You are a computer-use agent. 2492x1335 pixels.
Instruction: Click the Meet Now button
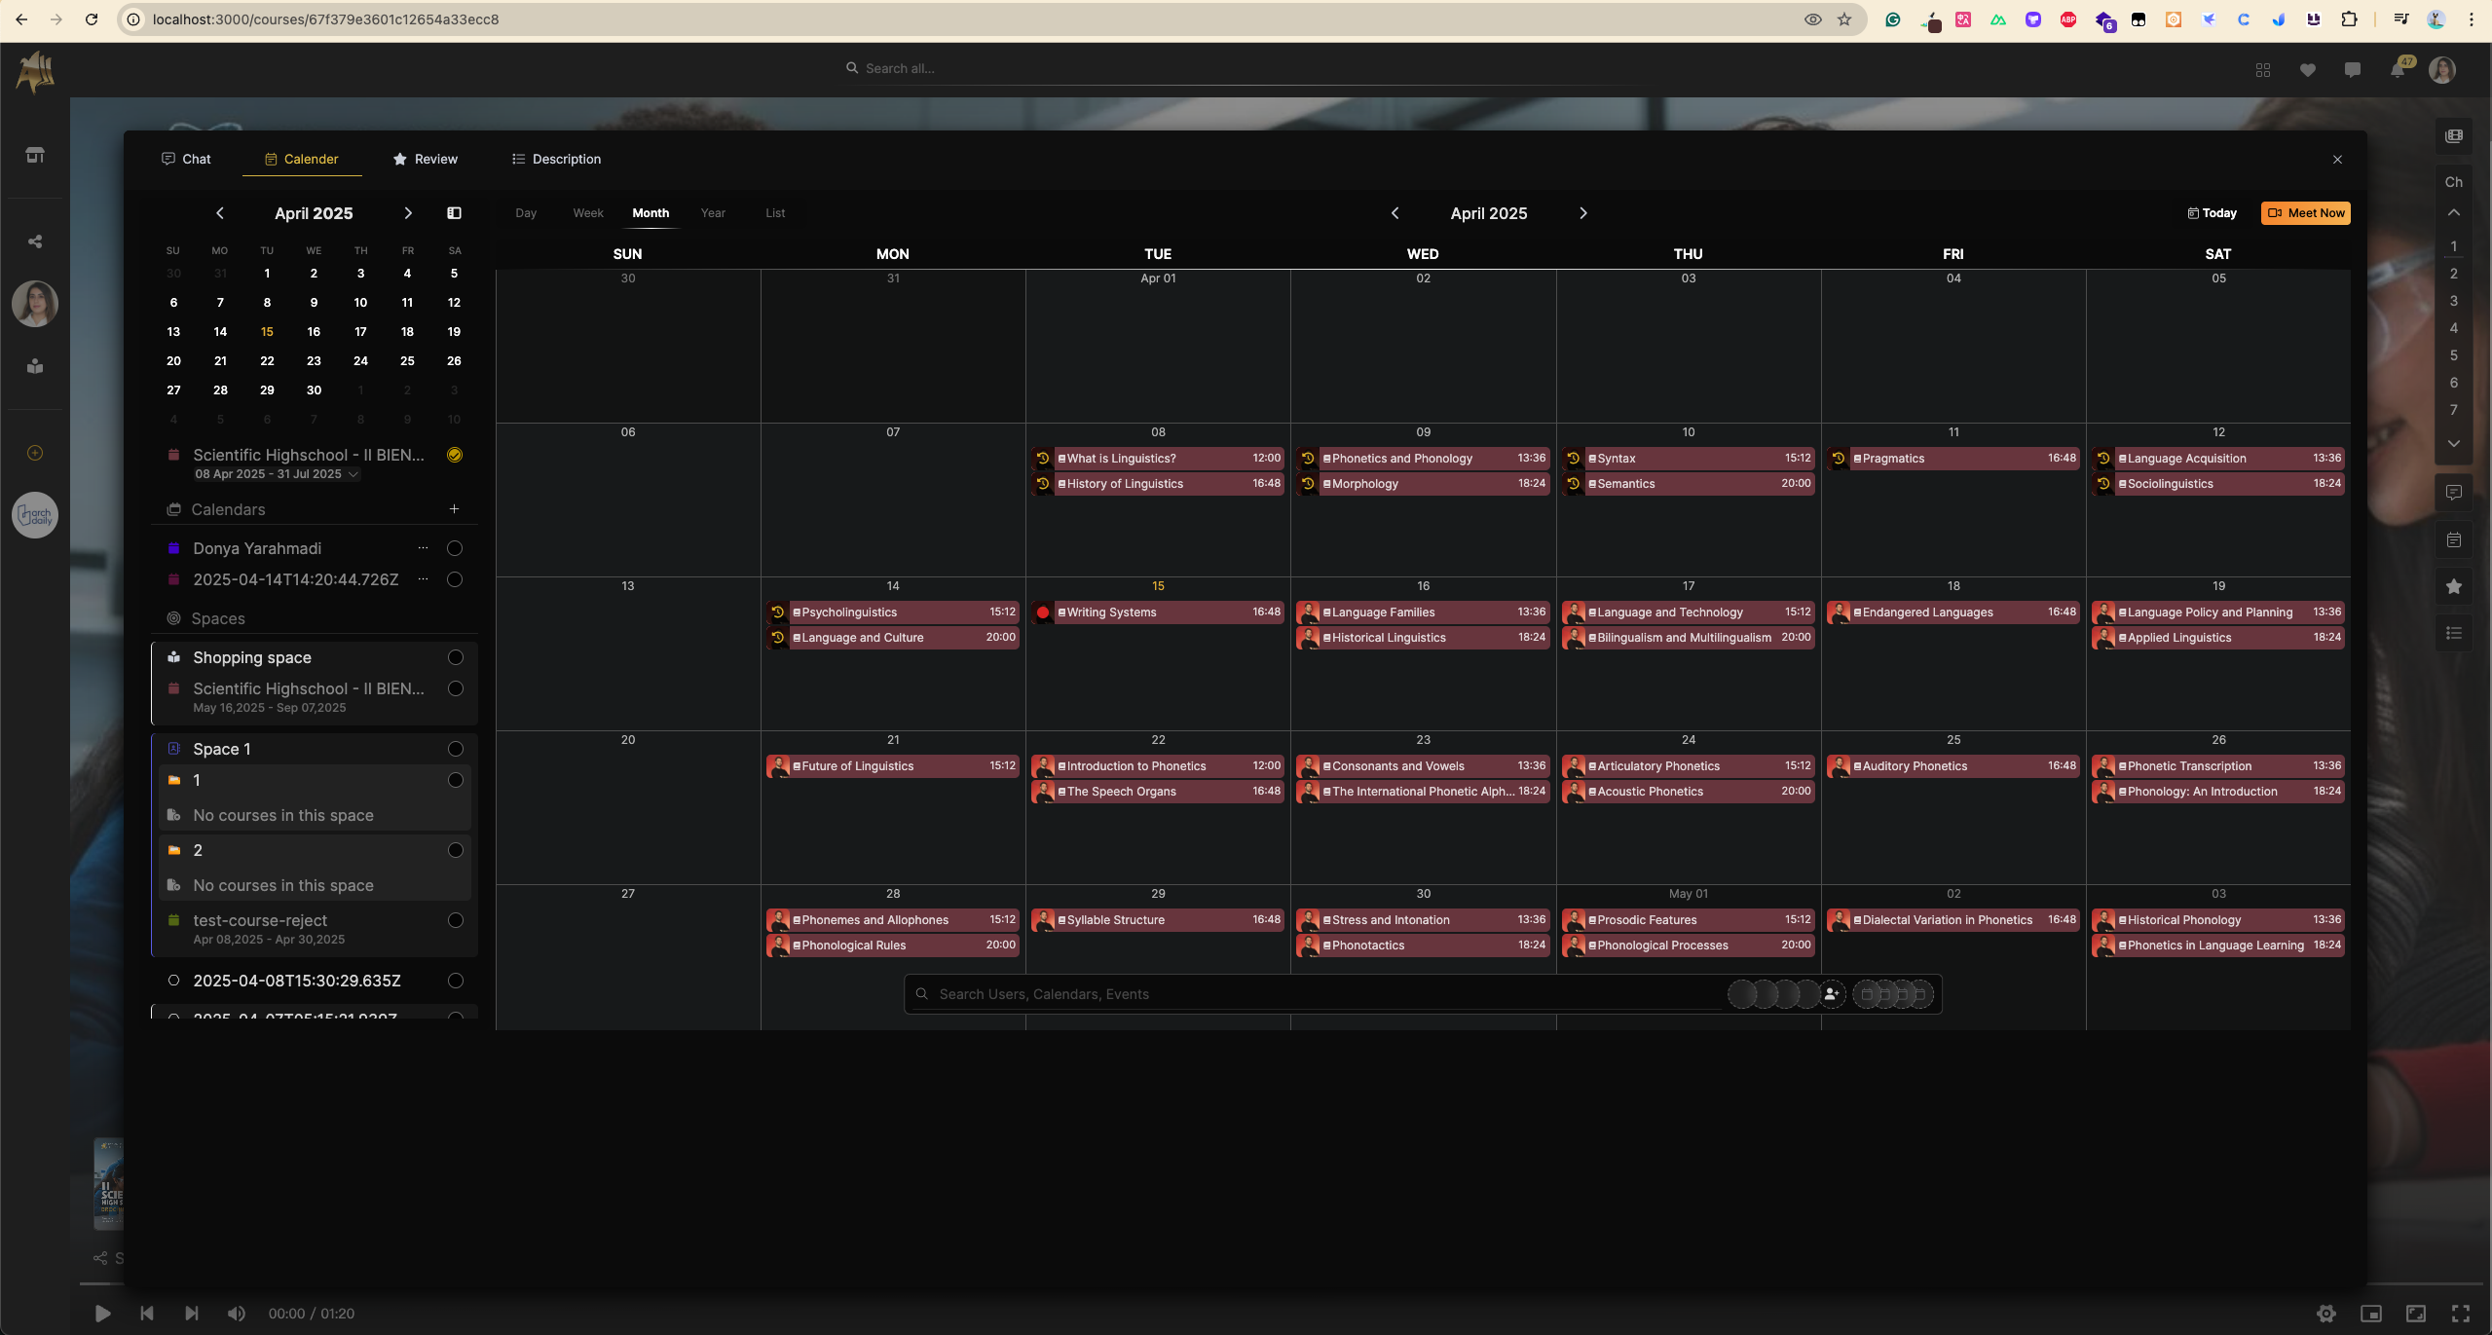coord(2305,213)
